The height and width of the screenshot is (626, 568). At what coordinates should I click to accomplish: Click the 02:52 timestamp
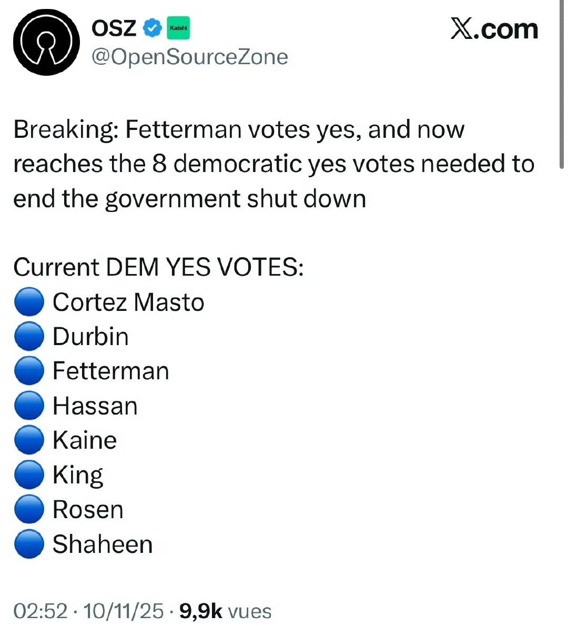pyautogui.click(x=38, y=611)
